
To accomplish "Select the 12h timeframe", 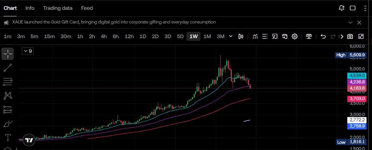I will pyautogui.click(x=129, y=37).
